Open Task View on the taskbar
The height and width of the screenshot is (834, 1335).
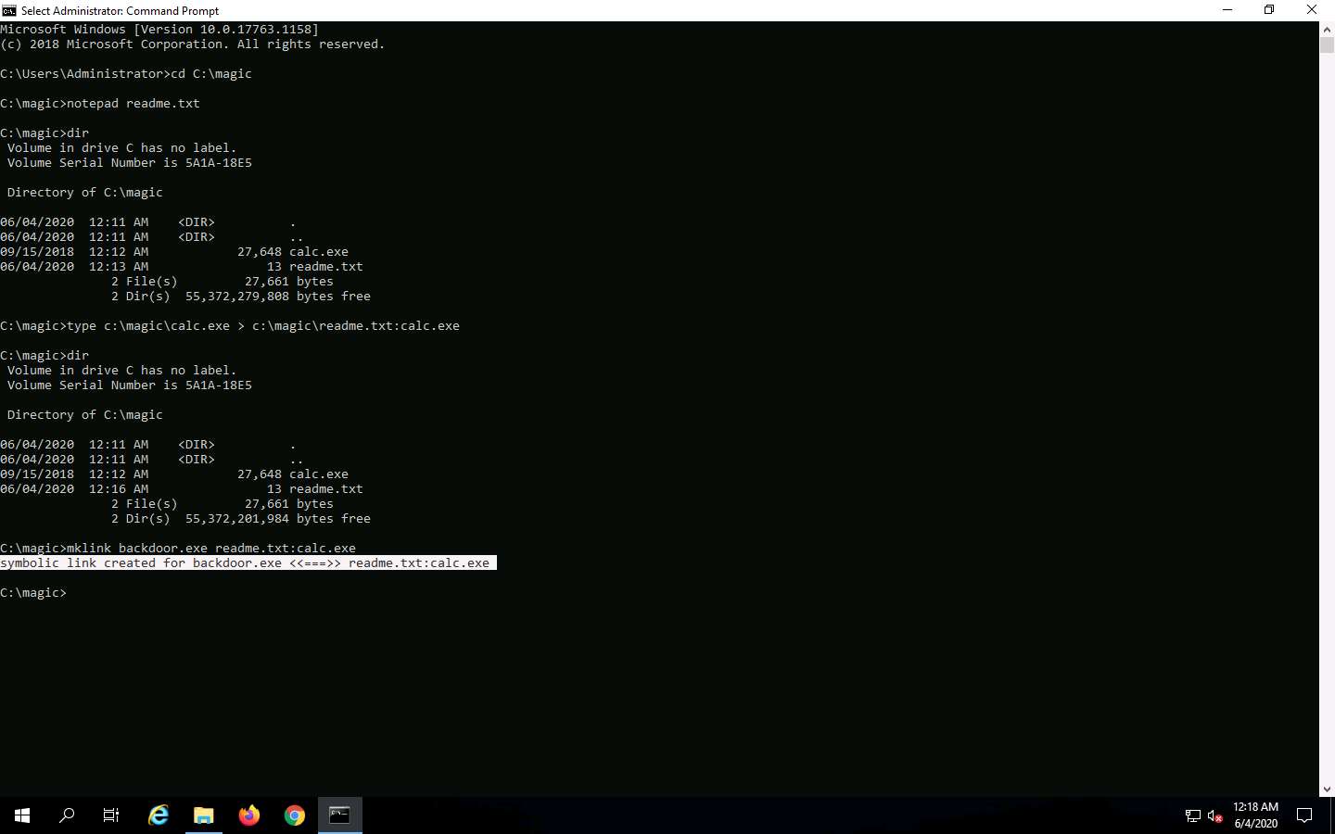coord(111,815)
